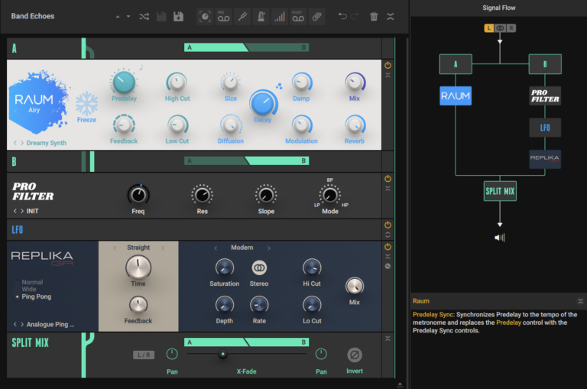Click the save-as-new floppy icon with plus
This screenshot has height=389, width=587.
[x=178, y=17]
